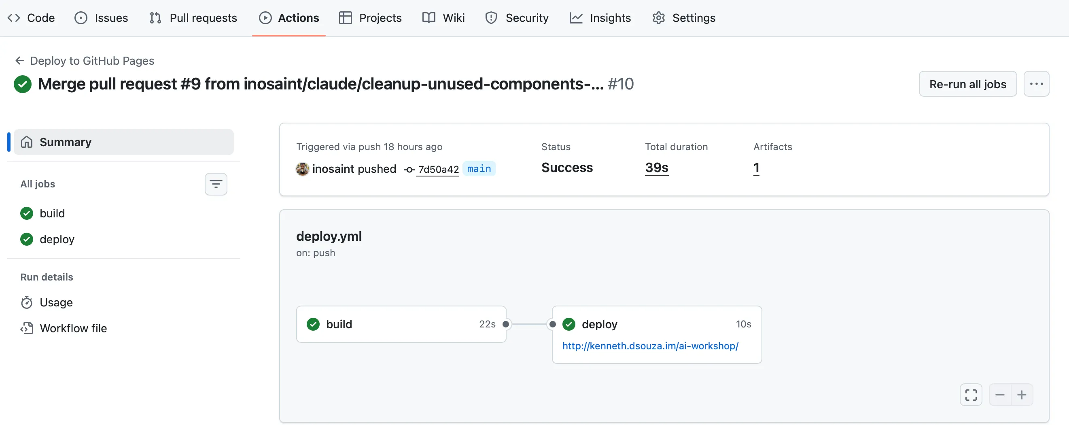Click the inosaint user avatar
The height and width of the screenshot is (425, 1069).
tap(303, 169)
